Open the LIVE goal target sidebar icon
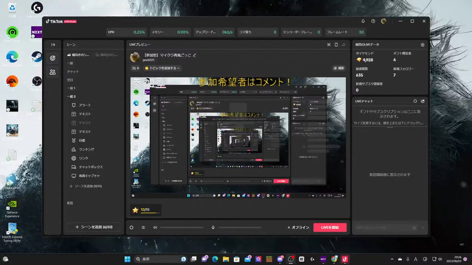This screenshot has width=472, height=265. (53, 58)
